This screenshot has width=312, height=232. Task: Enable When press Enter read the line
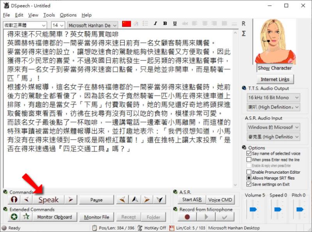[x=249, y=160]
